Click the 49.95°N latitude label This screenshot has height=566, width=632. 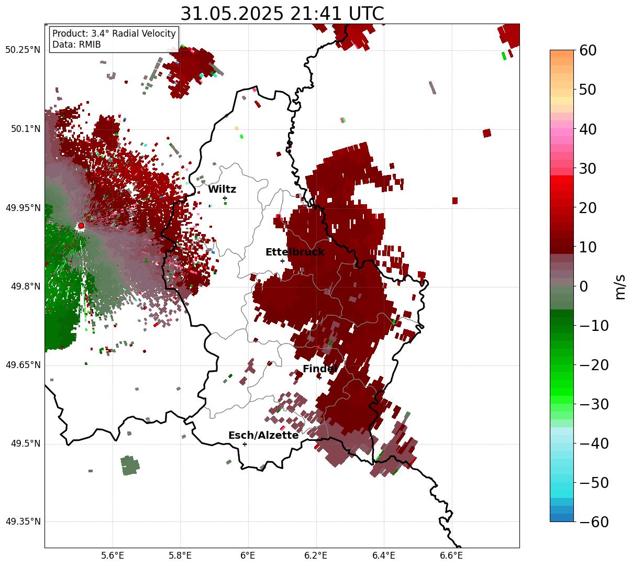click(x=23, y=208)
